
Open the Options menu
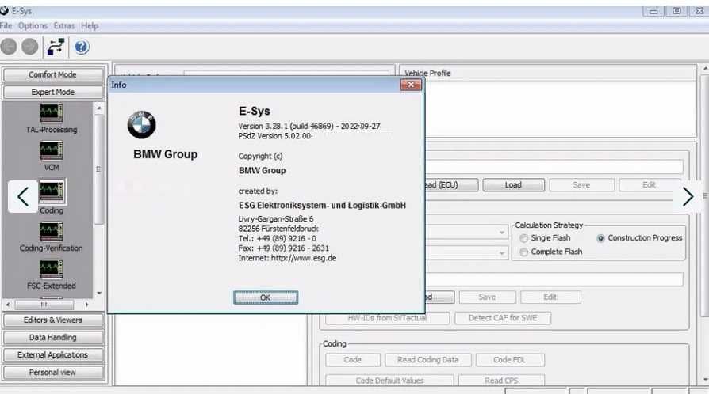pyautogui.click(x=33, y=26)
